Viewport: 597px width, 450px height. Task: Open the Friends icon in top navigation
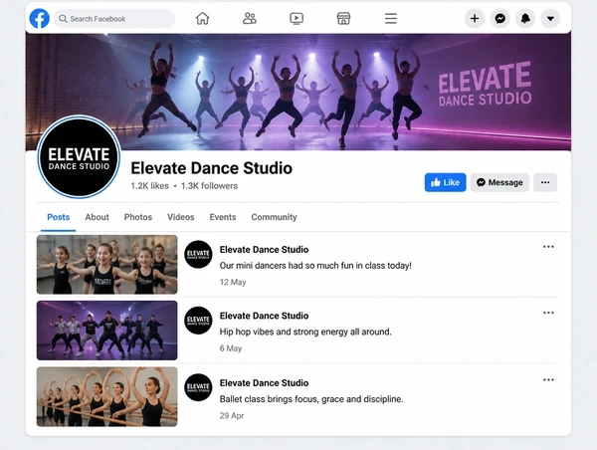pyautogui.click(x=250, y=18)
